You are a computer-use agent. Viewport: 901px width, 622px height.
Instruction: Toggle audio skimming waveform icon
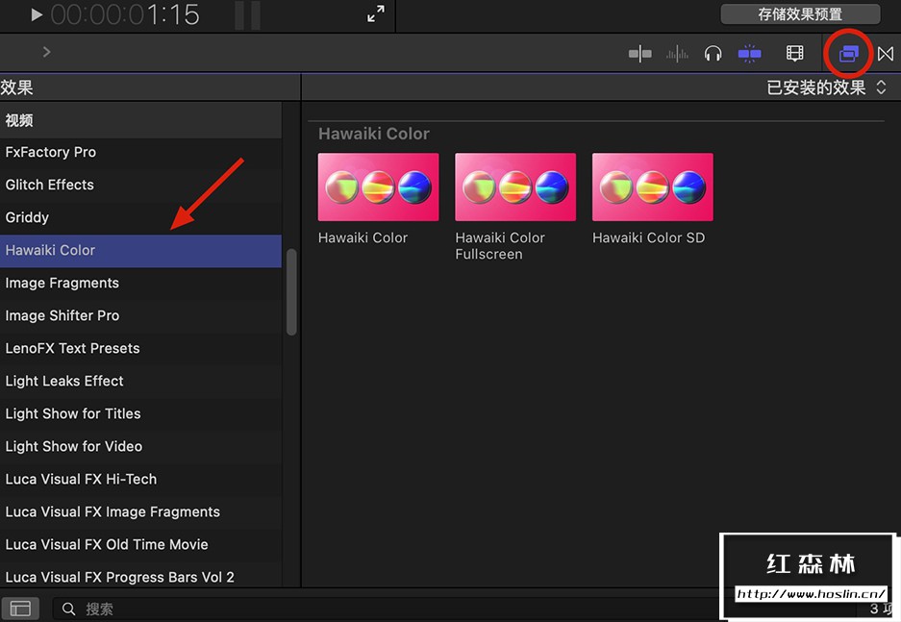tap(677, 54)
